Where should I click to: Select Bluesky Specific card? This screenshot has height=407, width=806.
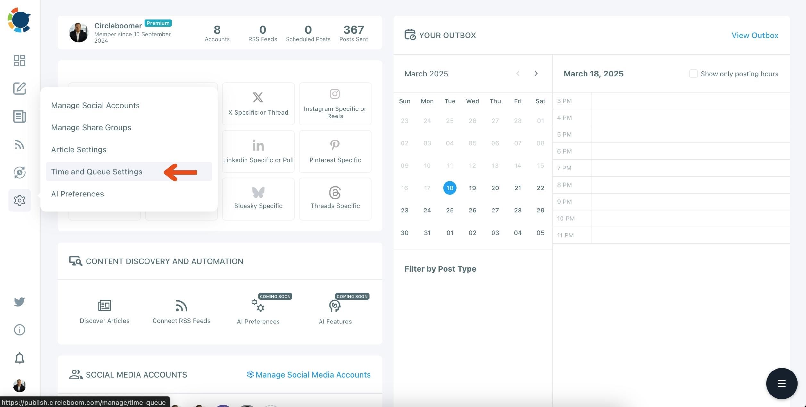click(x=258, y=199)
